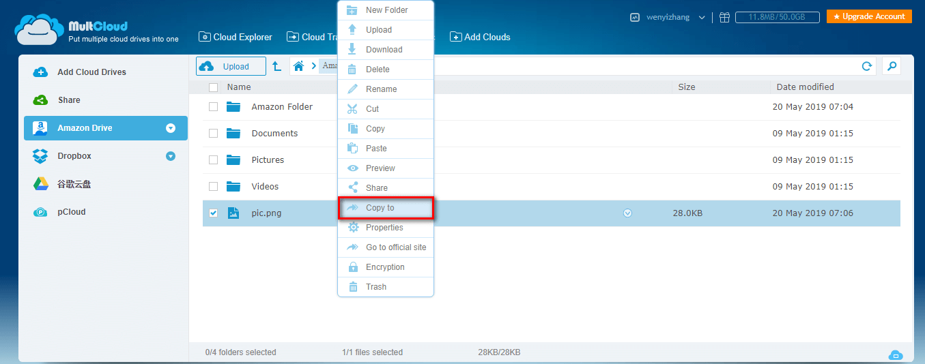Check the Pictures folder checkbox

(x=213, y=160)
